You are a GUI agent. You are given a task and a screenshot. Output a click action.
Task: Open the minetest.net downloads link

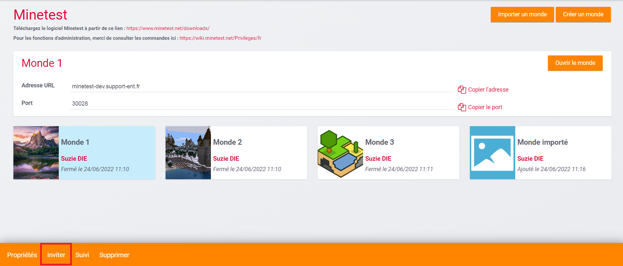point(168,28)
